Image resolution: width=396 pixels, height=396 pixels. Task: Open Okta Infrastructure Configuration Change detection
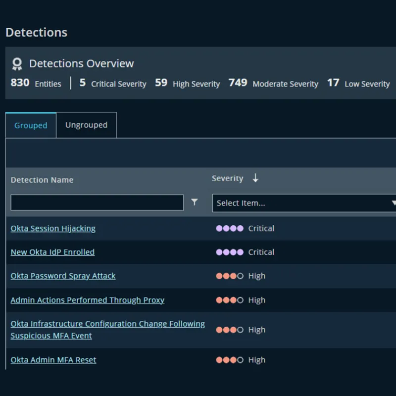tap(107, 330)
